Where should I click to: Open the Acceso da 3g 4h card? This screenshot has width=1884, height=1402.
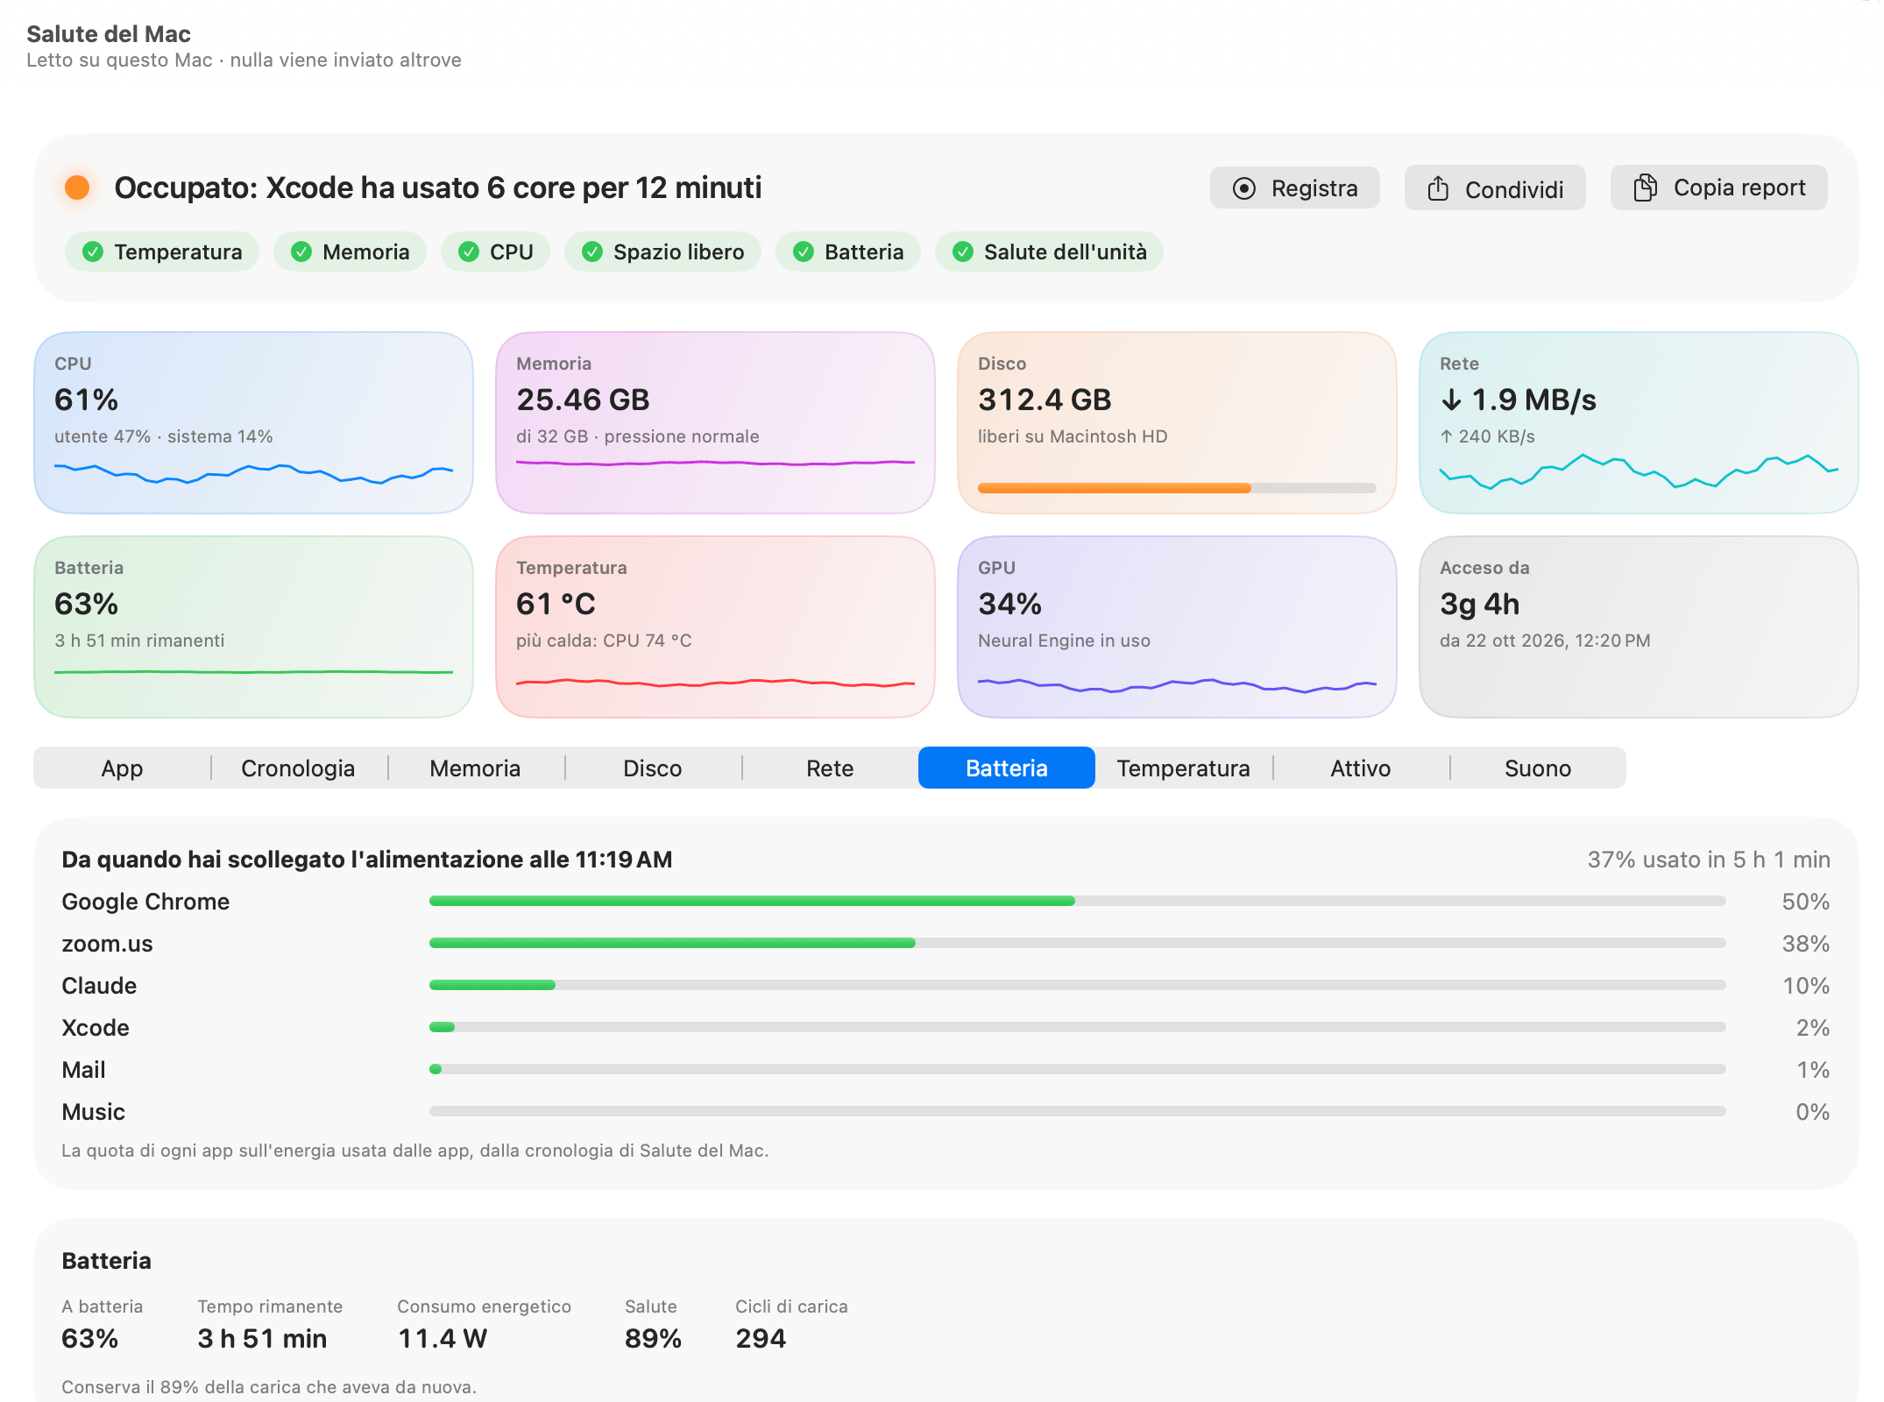(1639, 627)
